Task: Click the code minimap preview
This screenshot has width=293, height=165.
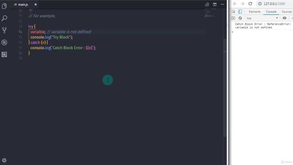Action: 211,13
